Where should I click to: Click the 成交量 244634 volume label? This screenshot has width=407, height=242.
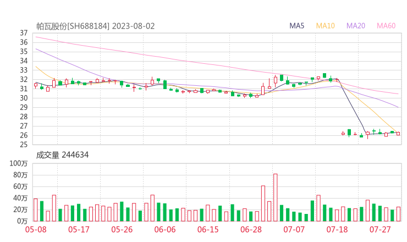tap(62, 155)
